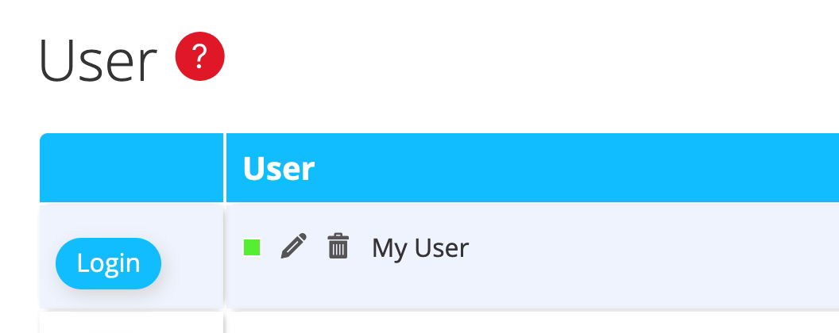
Task: Click the pencil next to the green square
Action: click(294, 247)
